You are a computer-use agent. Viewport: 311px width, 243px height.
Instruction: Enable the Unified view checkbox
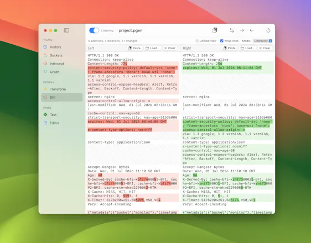(x=197, y=41)
